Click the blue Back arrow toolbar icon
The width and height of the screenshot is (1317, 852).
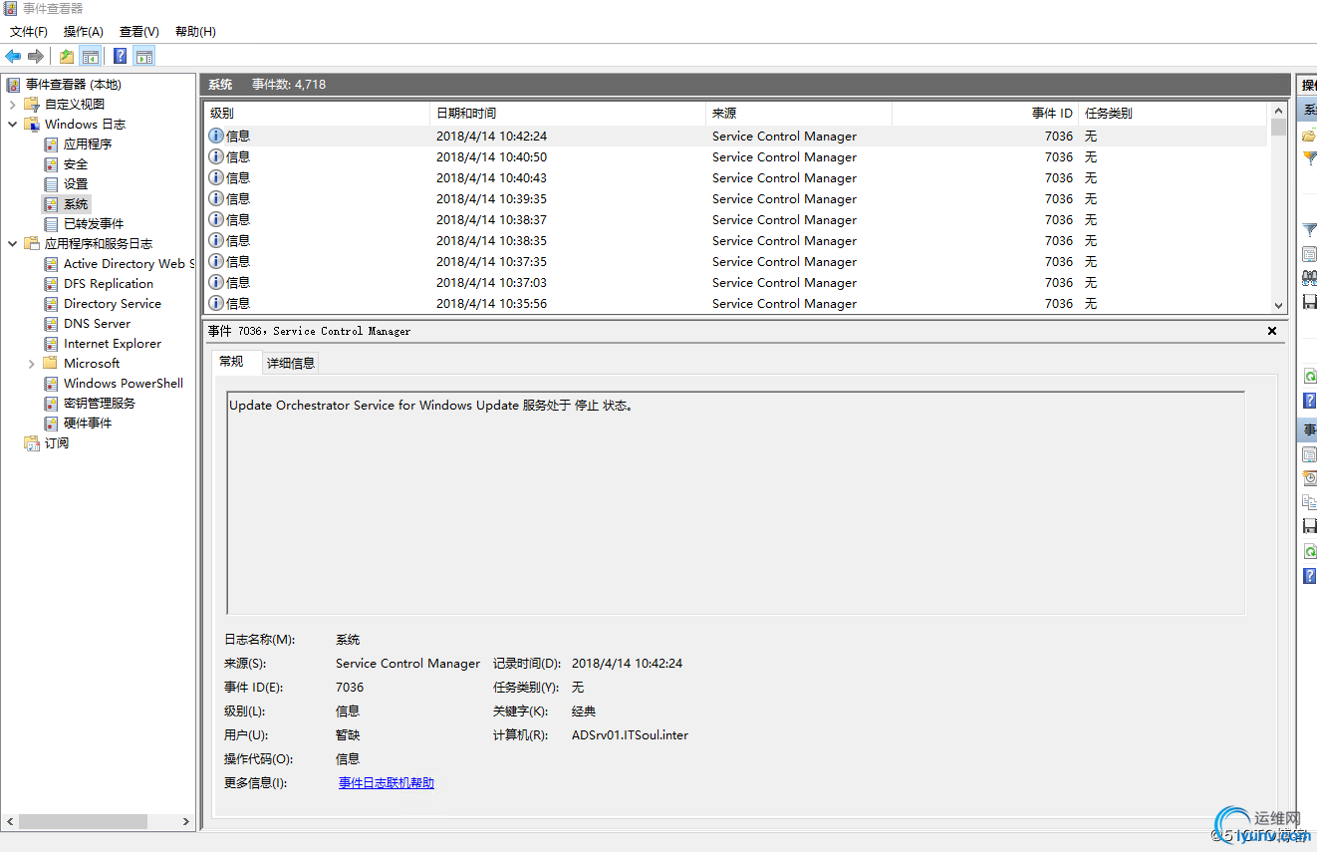13,56
